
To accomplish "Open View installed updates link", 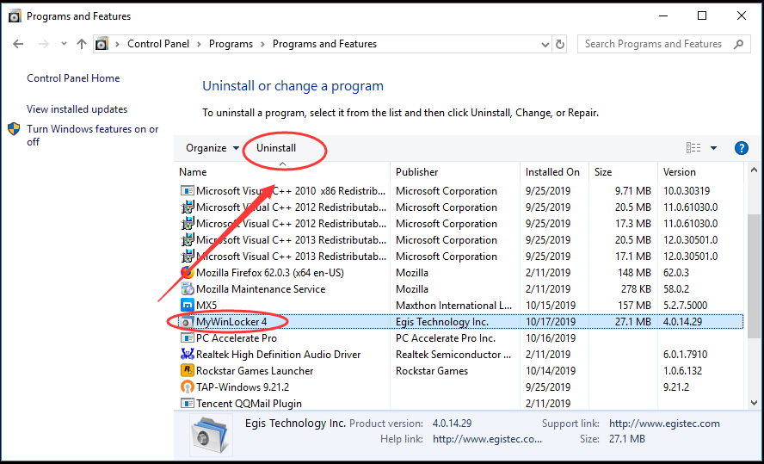I will click(x=77, y=109).
